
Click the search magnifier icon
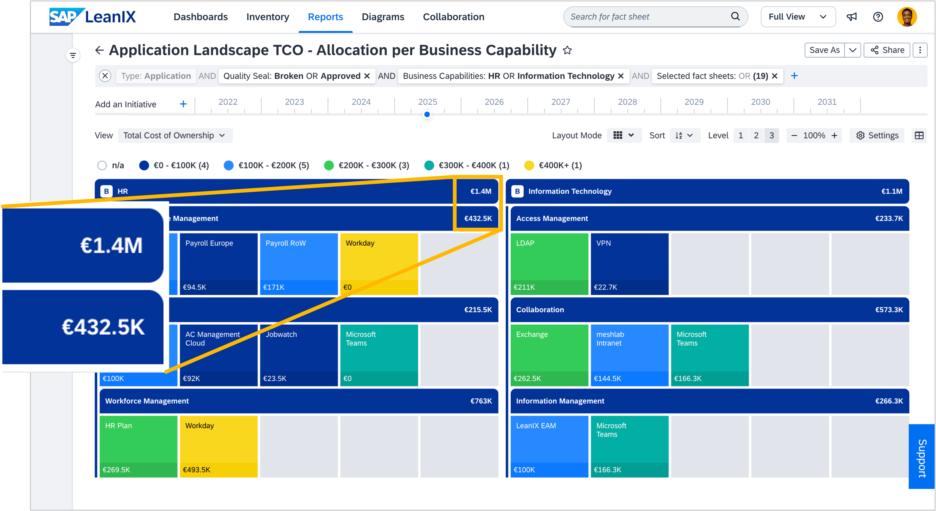[735, 16]
